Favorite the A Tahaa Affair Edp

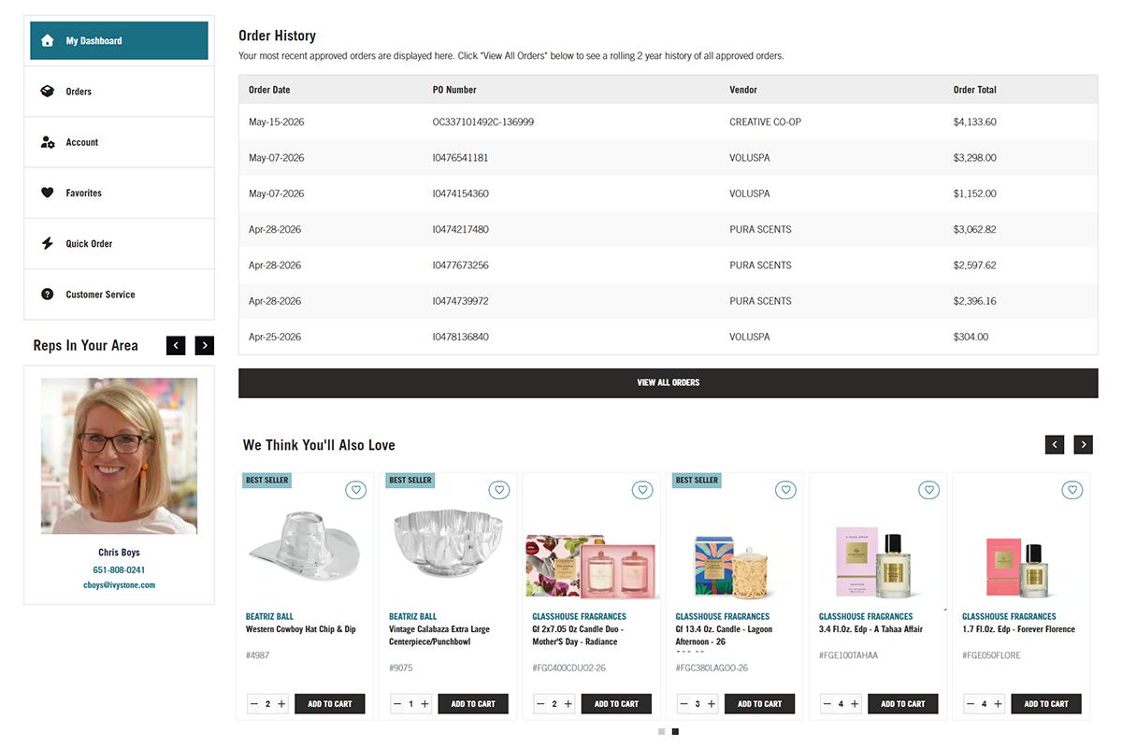click(x=929, y=489)
